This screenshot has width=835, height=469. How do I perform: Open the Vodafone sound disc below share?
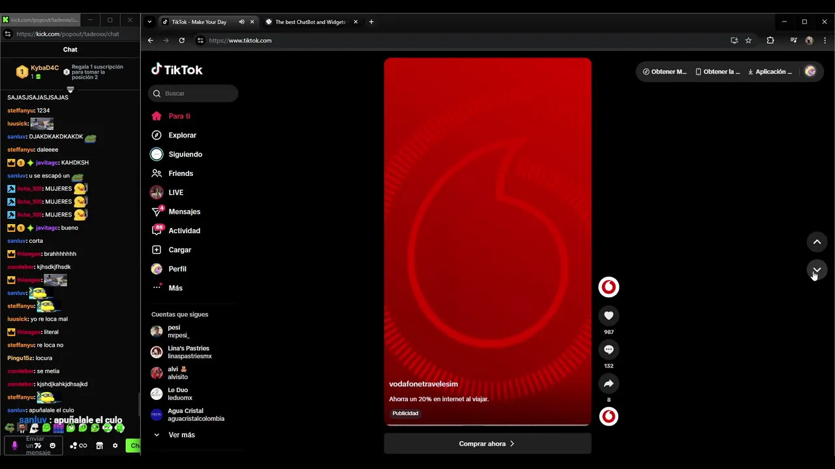pos(609,416)
